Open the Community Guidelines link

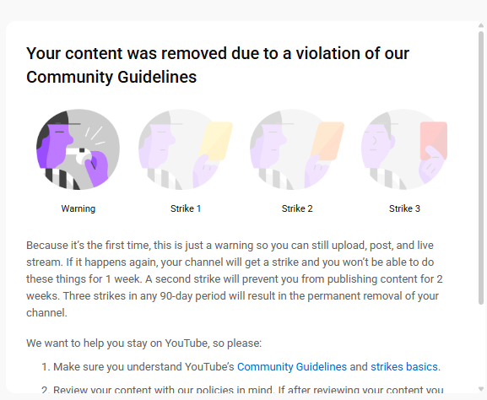pyautogui.click(x=292, y=367)
